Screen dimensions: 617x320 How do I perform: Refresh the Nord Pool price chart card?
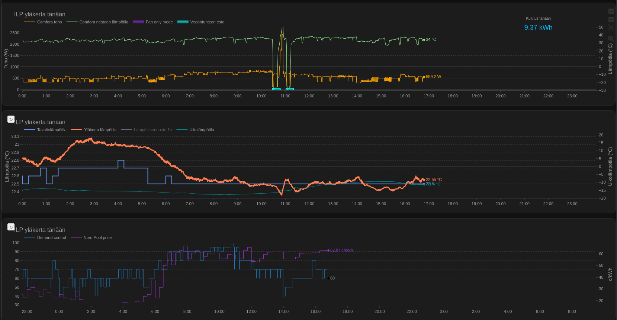11,227
